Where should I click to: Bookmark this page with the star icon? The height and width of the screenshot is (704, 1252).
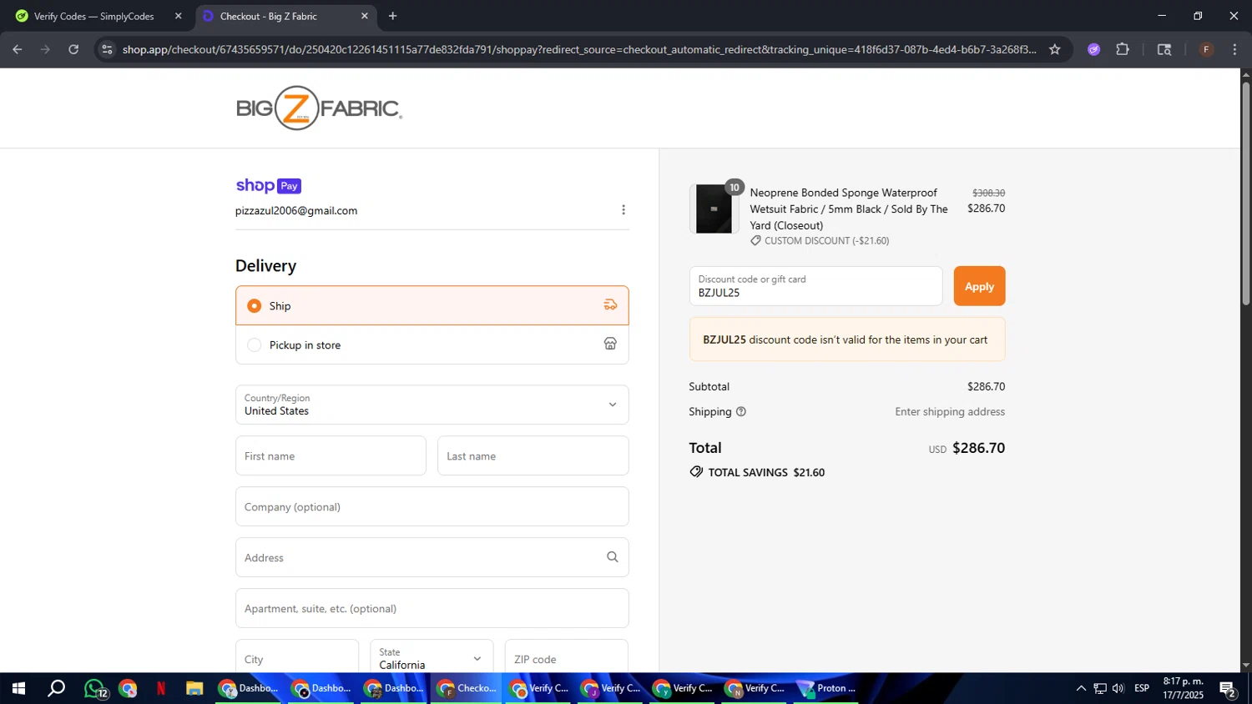coord(1054,49)
